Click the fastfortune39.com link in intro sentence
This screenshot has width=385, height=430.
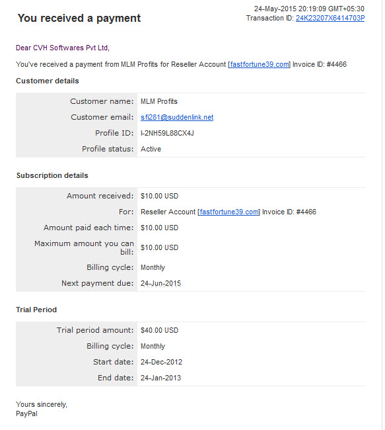point(259,64)
